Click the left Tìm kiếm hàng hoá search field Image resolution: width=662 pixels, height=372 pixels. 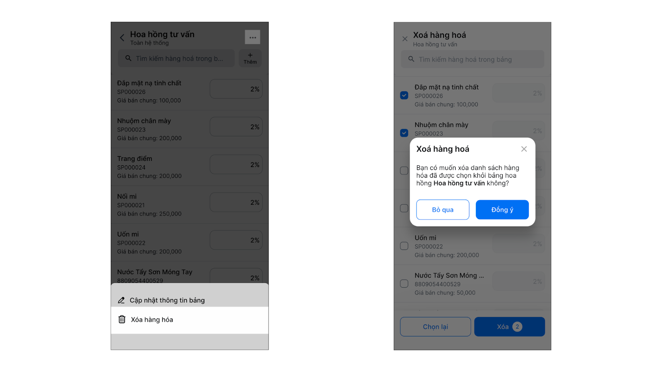click(176, 58)
